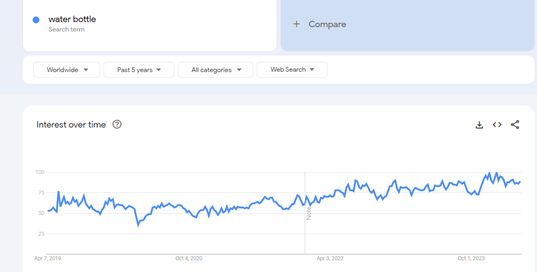This screenshot has width=537, height=272.
Task: Open the Web Search type dropdown
Action: 292,70
